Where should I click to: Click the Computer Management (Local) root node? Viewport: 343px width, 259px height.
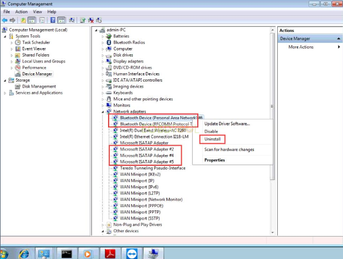click(38, 30)
